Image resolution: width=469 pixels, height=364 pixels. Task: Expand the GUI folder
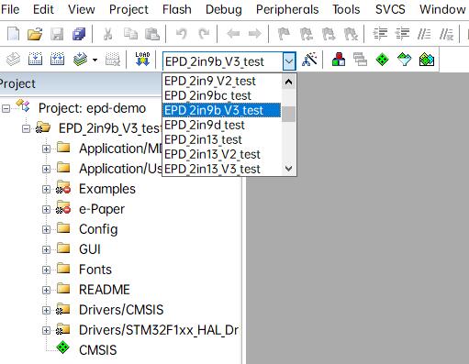[46, 249]
